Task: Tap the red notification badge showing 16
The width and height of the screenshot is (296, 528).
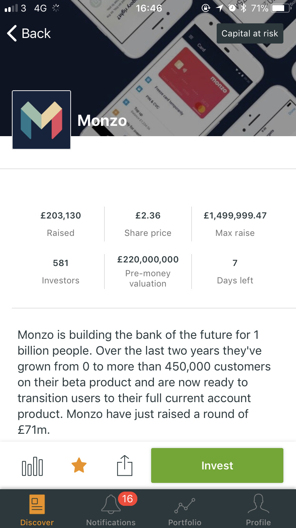Action: 127,499
